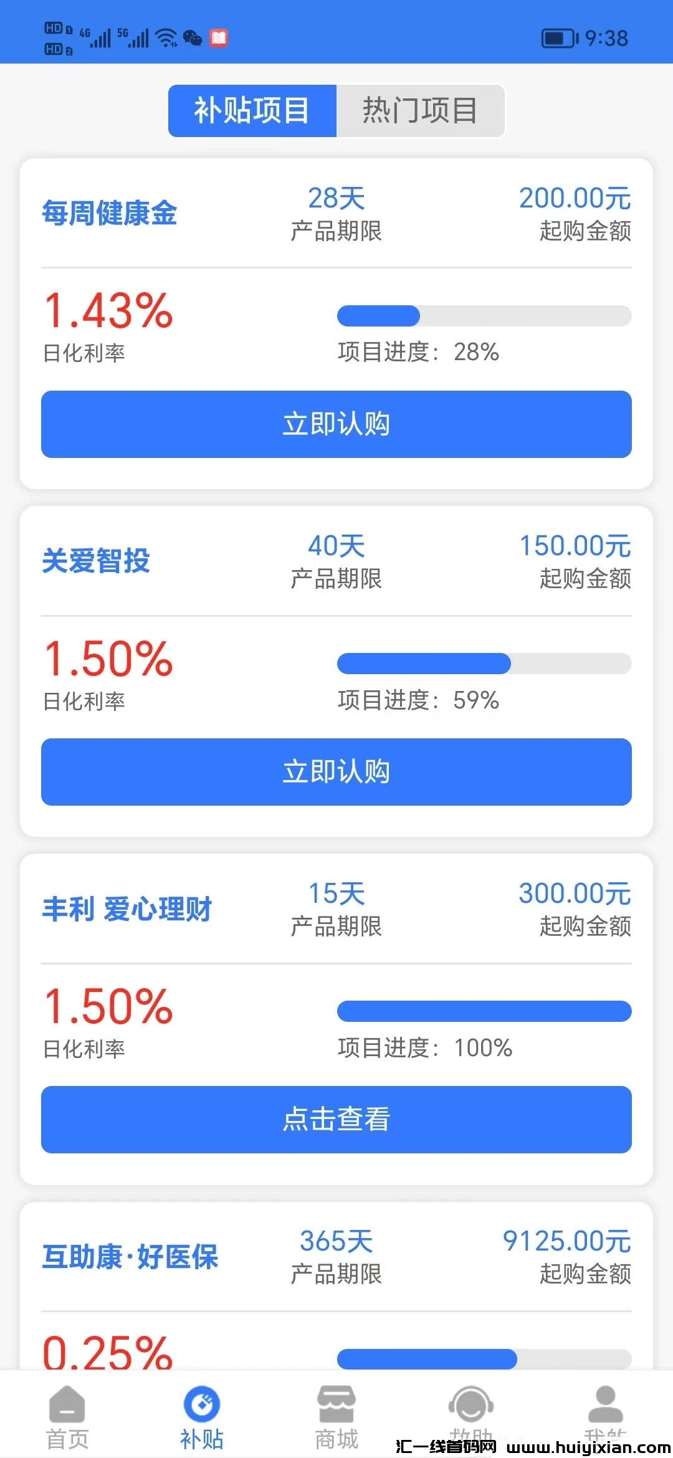Screen dimensions: 673x1458
Task: Open the 商城 shop icon
Action: click(x=336, y=1404)
